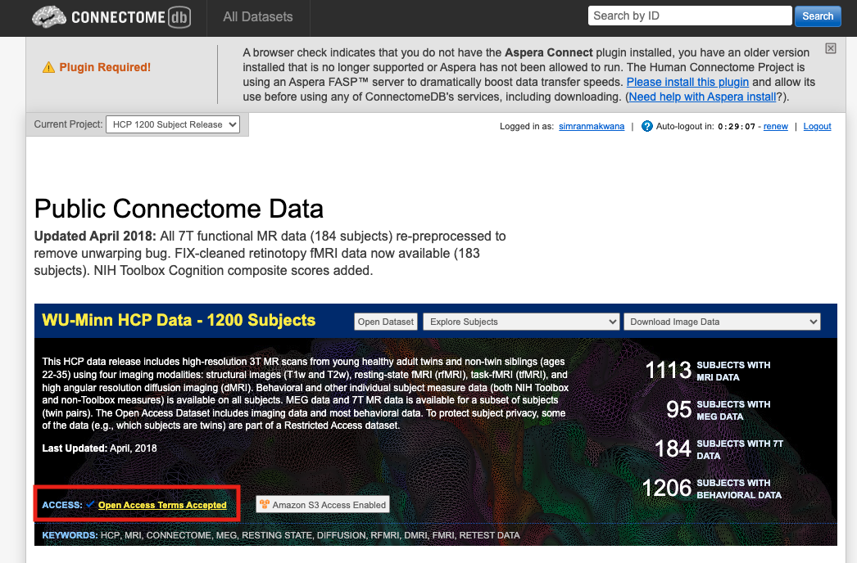Follow the 'Please install this plugin' link
Screen dimensions: 857x563
pyautogui.click(x=687, y=82)
